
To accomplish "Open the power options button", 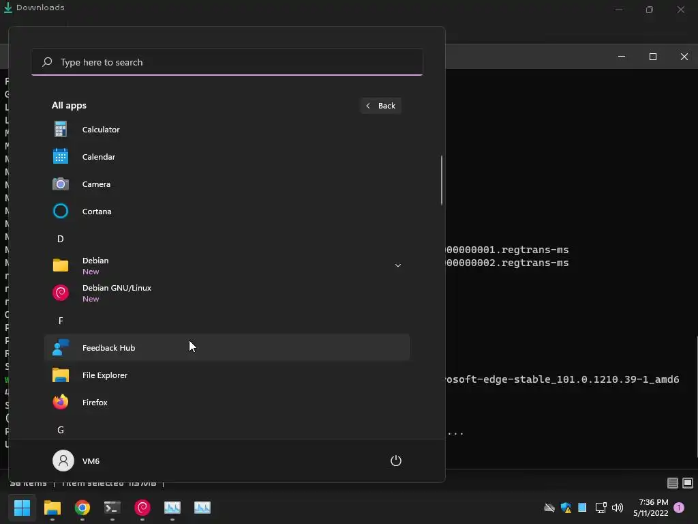I will tap(396, 461).
